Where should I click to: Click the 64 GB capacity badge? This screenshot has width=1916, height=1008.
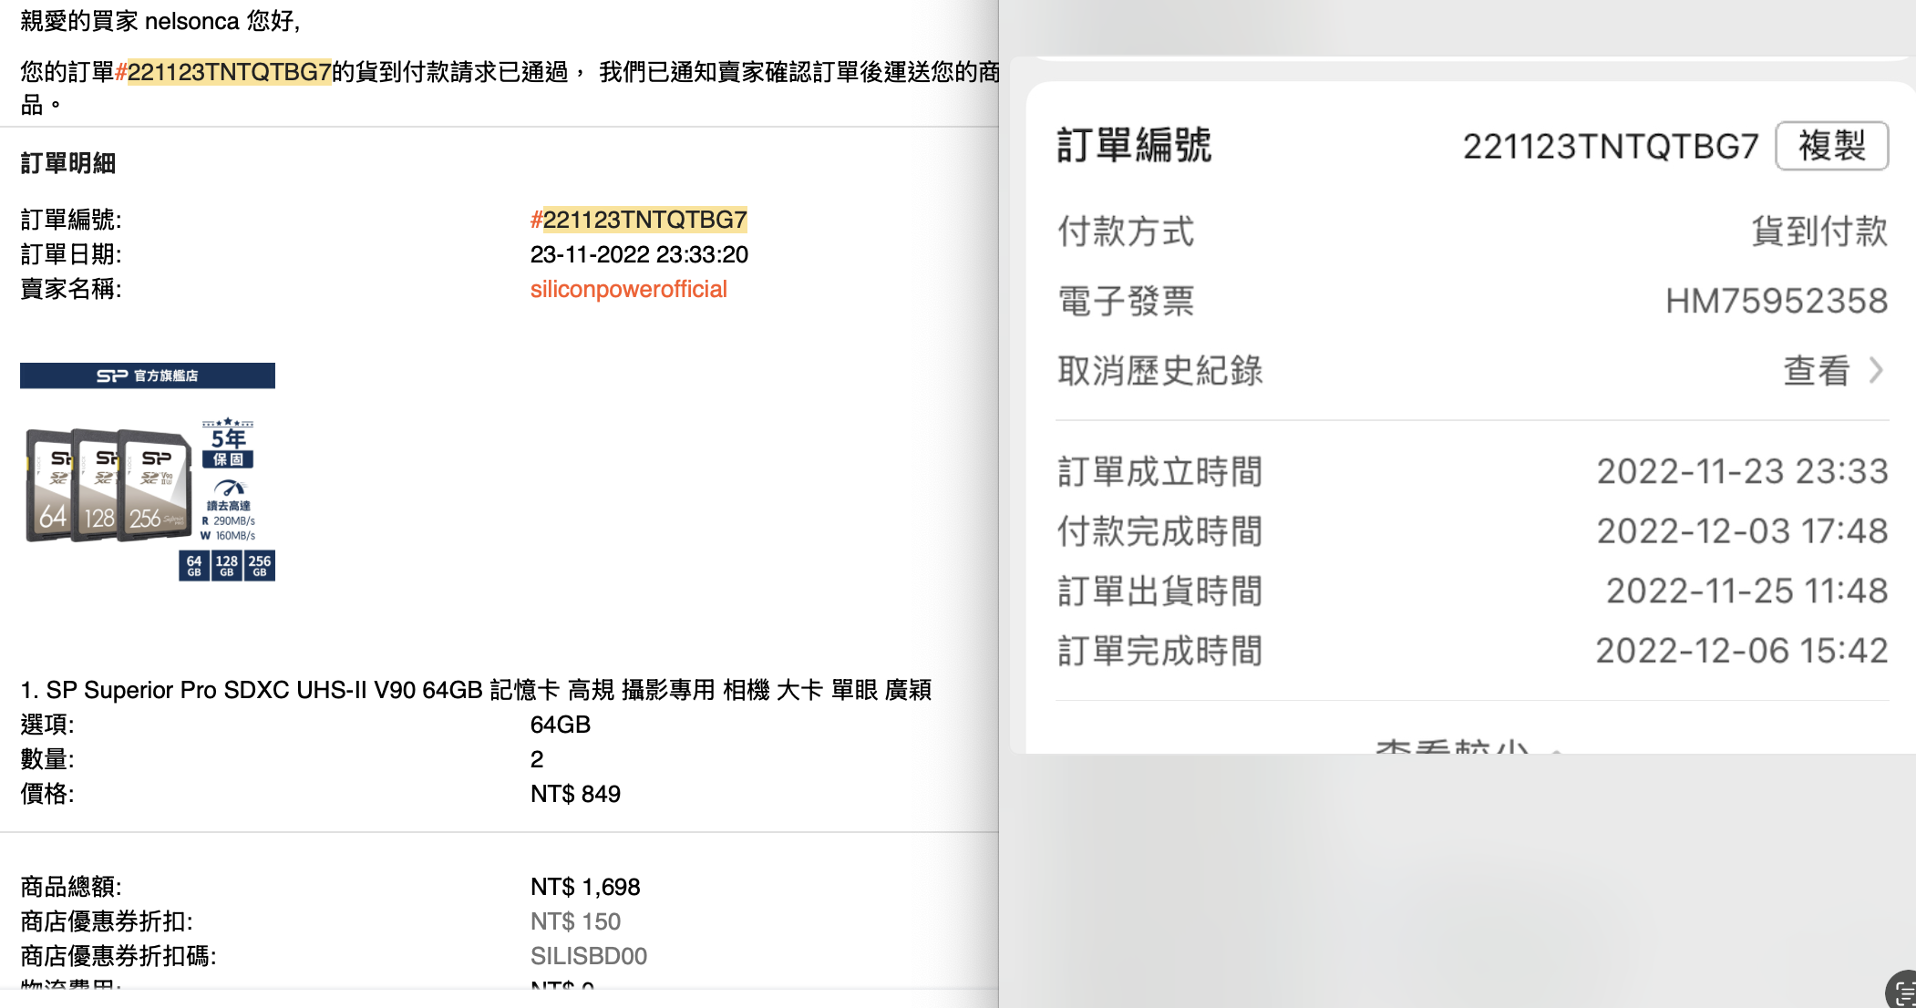coord(194,566)
